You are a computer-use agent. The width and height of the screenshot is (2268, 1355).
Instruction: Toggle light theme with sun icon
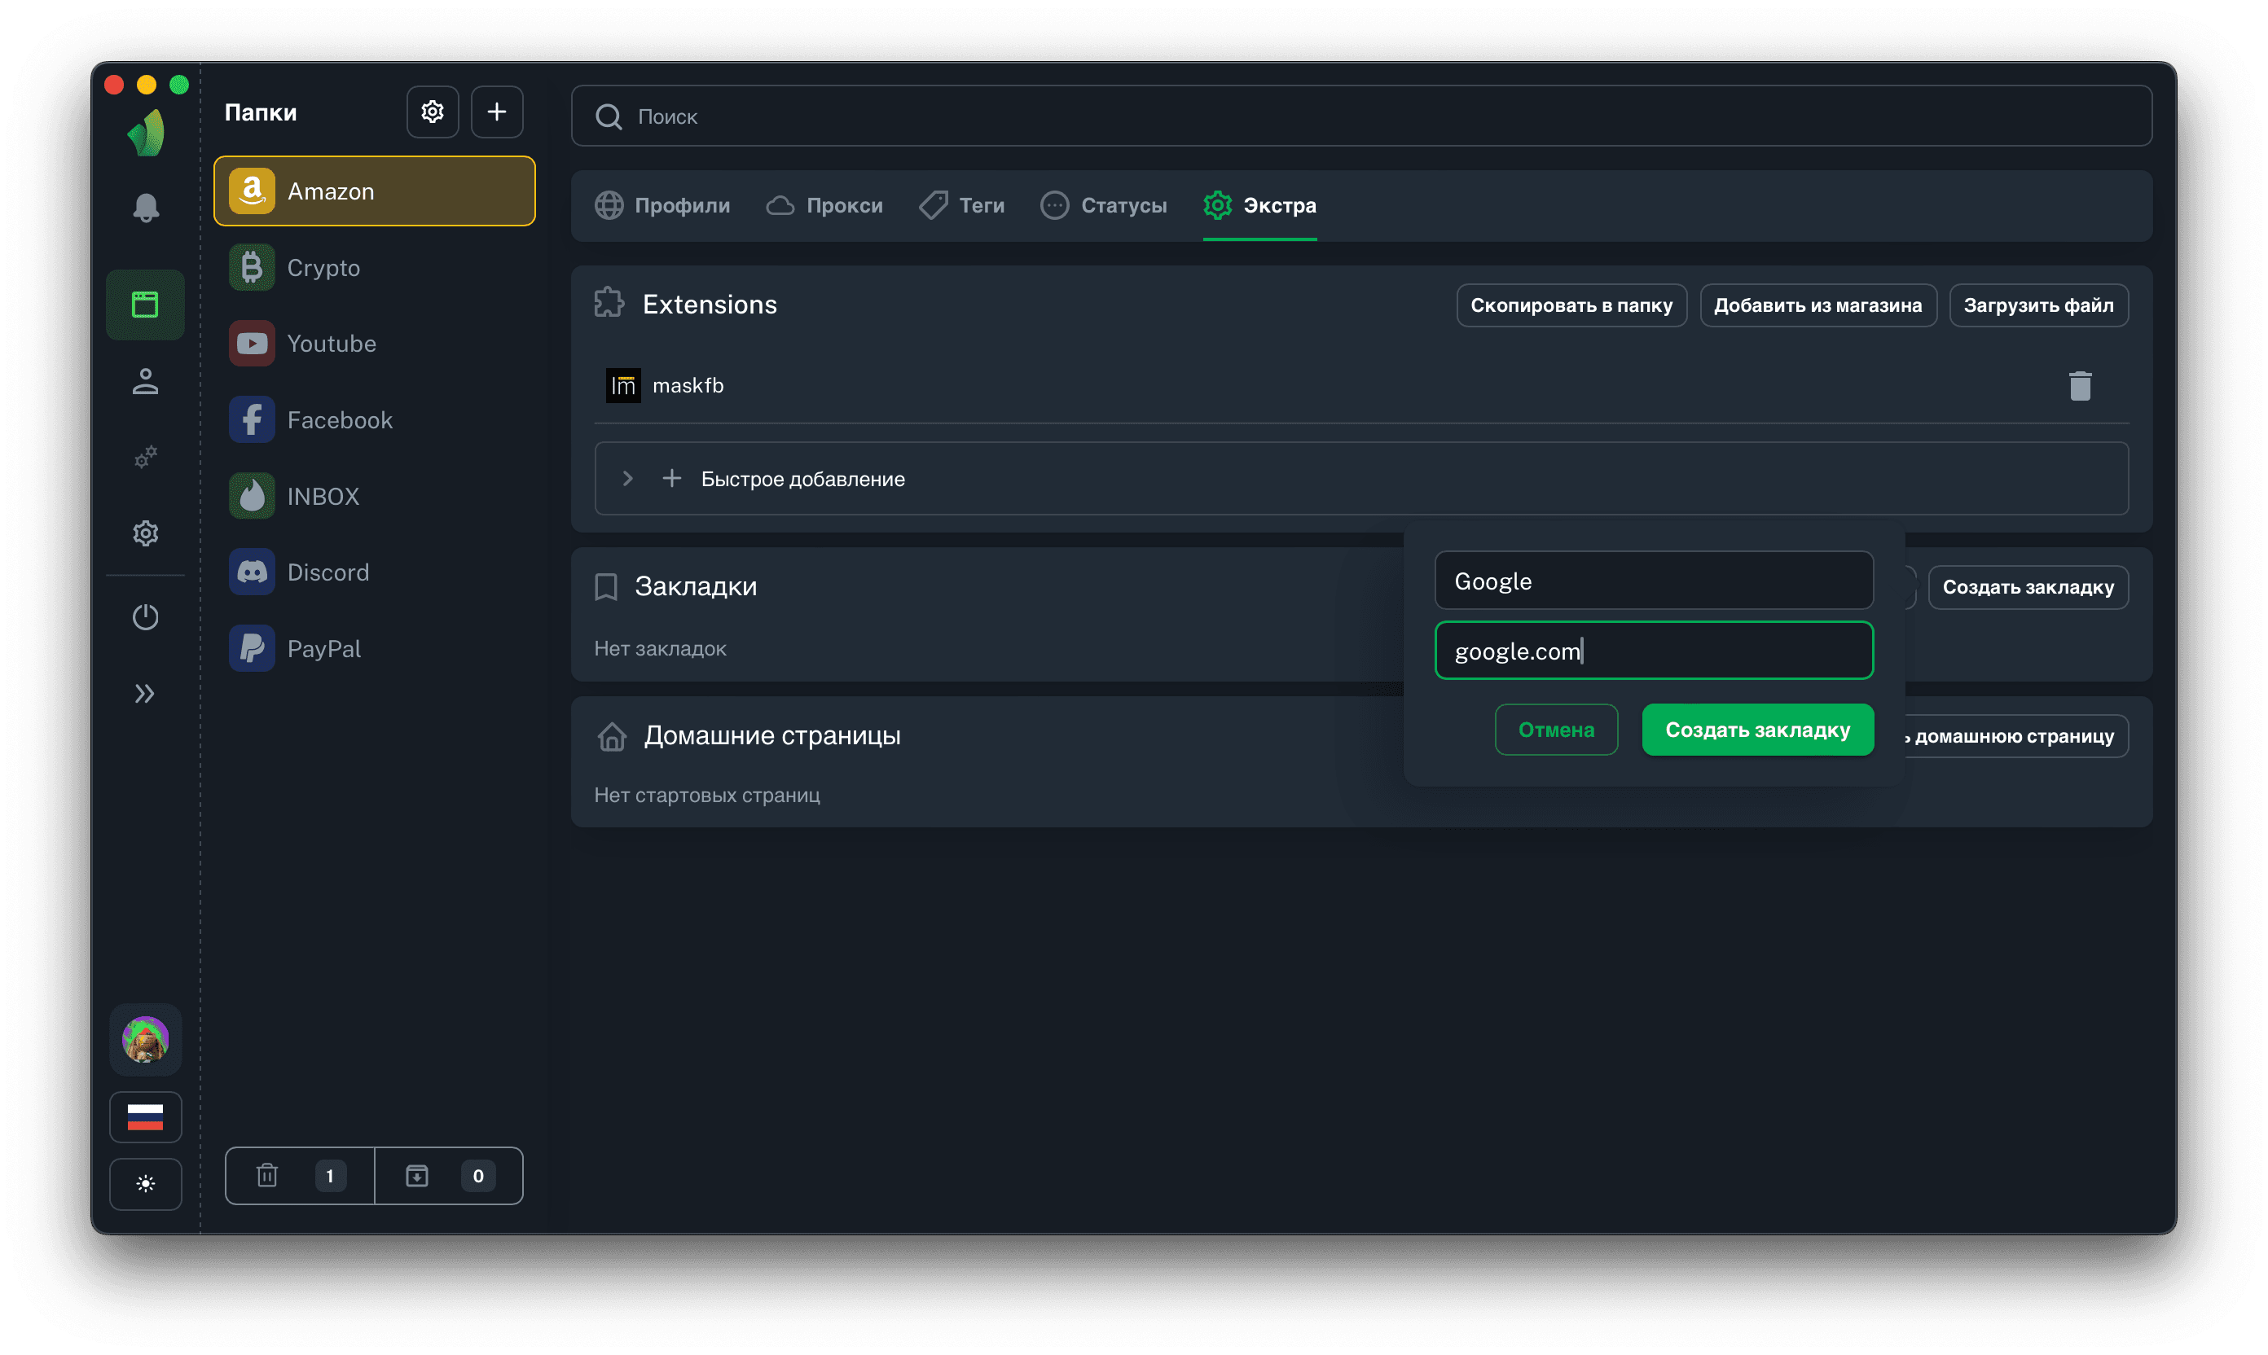(x=145, y=1184)
